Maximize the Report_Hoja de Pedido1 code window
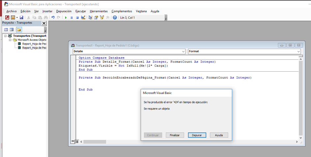 pos(290,45)
